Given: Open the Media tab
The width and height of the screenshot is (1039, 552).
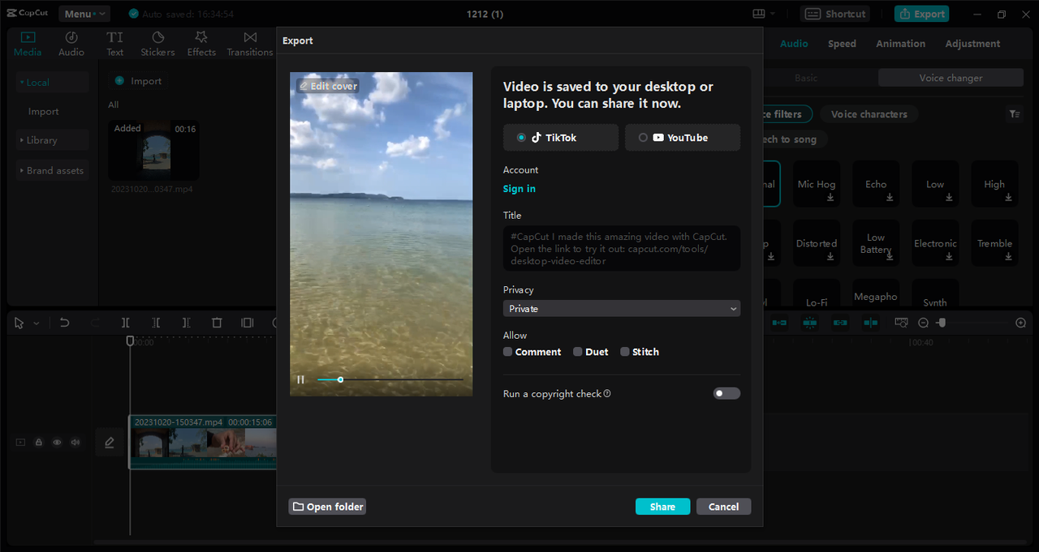Looking at the screenshot, I should pos(28,44).
